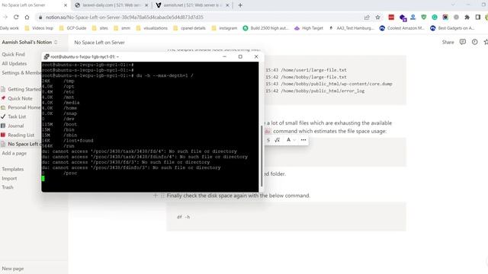Open the Notion comments icon

pos(463,42)
